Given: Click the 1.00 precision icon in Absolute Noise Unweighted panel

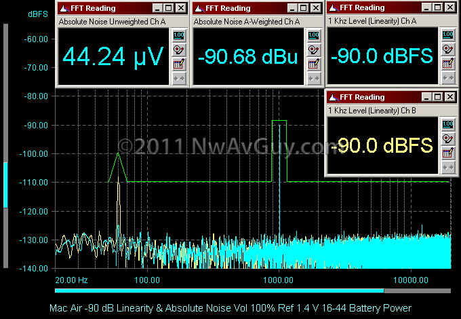Looking at the screenshot, I should (x=179, y=35).
